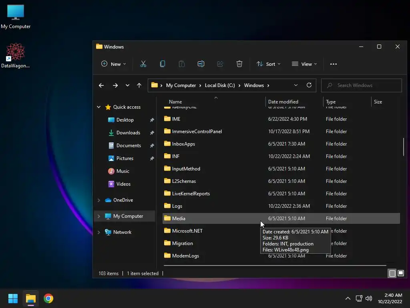Viewport: 410px width, 308px height.
Task: Open the Start menu Windows logo
Action: pyautogui.click(x=13, y=298)
